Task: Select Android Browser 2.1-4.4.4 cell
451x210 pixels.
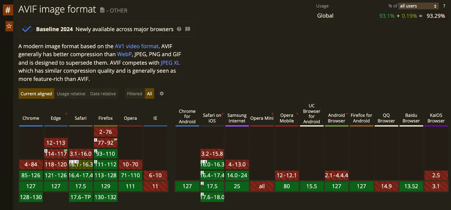Action: pos(337,175)
